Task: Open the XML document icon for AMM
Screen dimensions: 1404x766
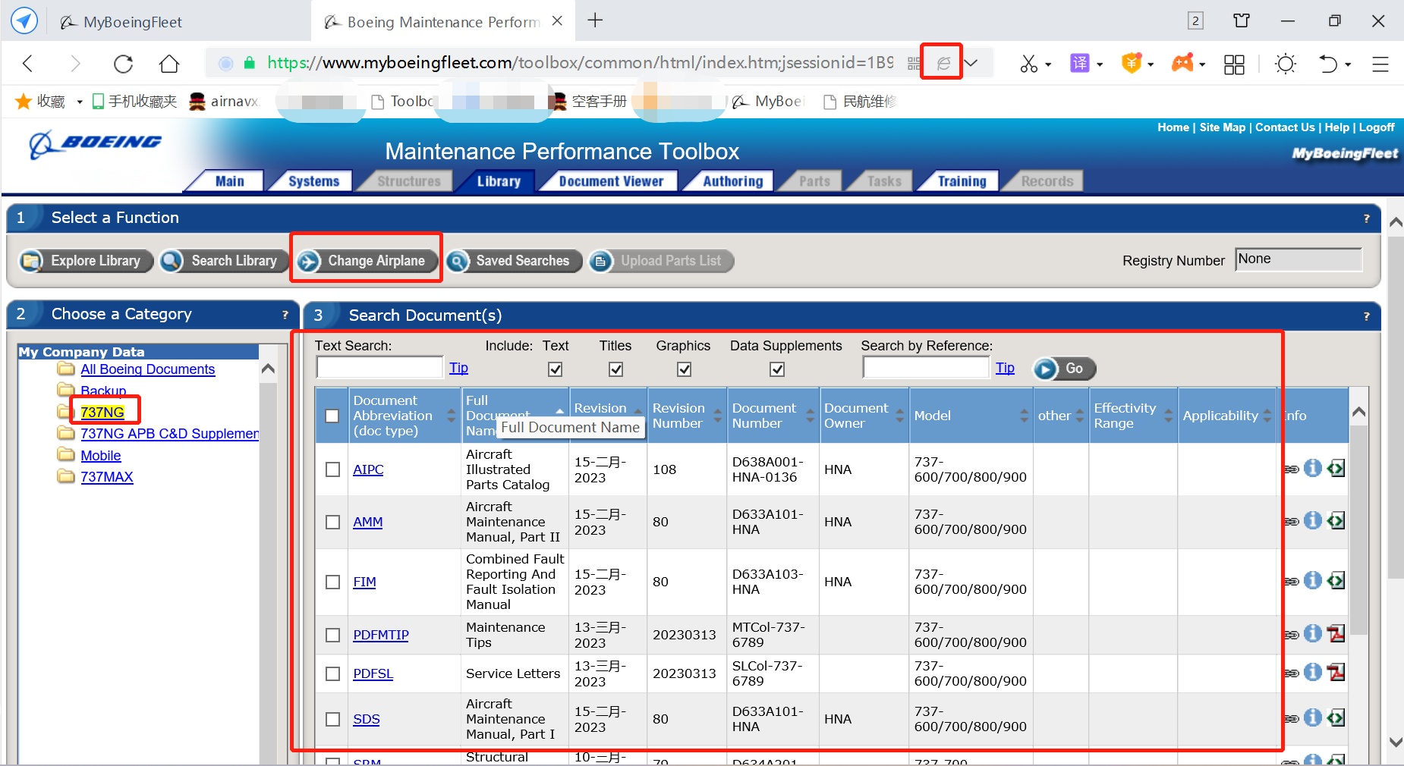Action: click(1336, 520)
